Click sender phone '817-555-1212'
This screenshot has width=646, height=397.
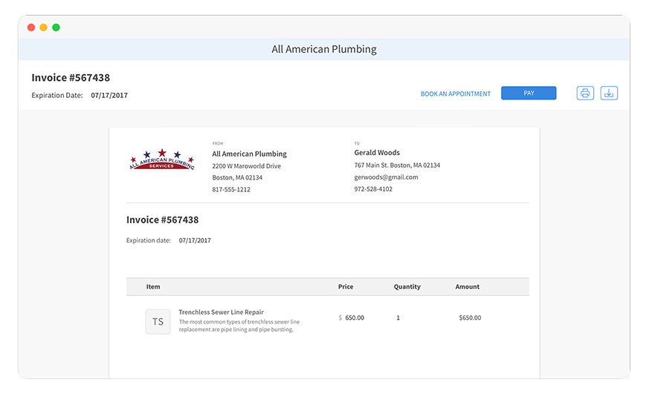tap(231, 190)
